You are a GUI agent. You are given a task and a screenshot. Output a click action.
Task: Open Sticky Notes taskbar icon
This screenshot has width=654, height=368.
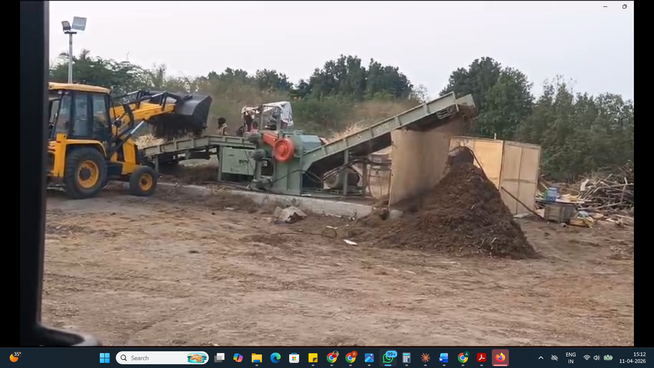(313, 358)
